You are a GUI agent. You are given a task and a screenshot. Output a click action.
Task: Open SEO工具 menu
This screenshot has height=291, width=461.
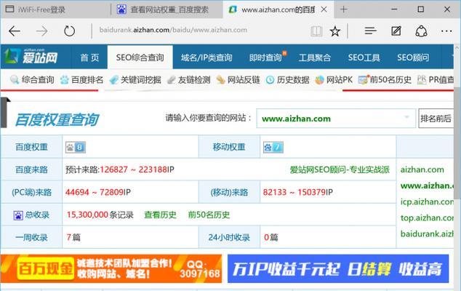[364, 57]
